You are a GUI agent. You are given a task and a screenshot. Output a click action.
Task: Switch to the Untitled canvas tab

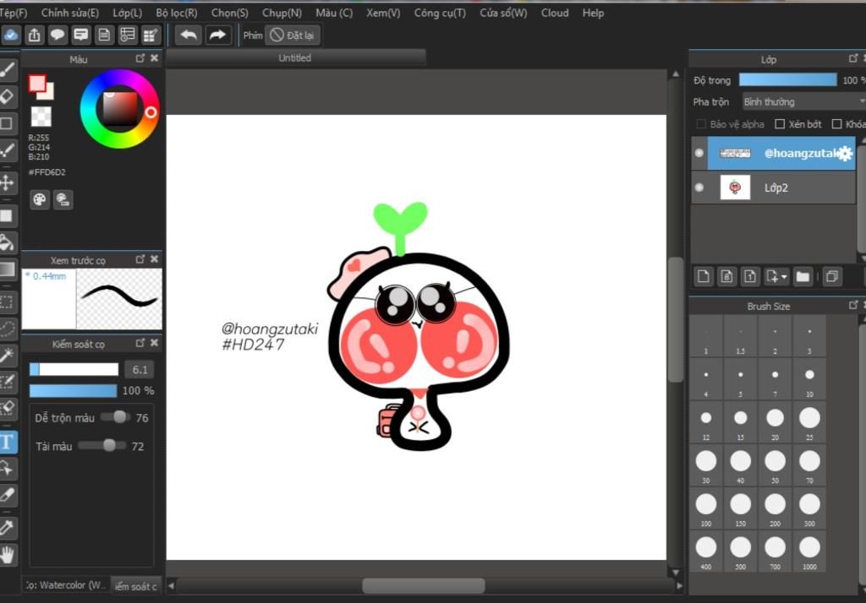tap(295, 58)
